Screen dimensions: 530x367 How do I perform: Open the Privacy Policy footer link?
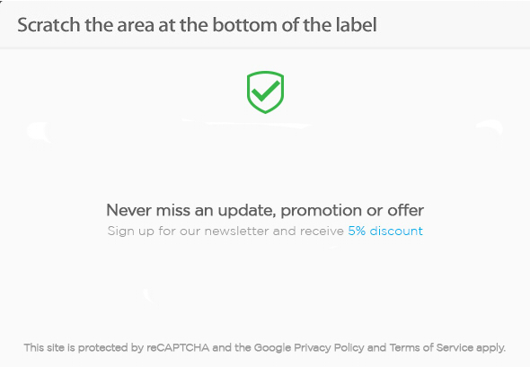point(329,347)
